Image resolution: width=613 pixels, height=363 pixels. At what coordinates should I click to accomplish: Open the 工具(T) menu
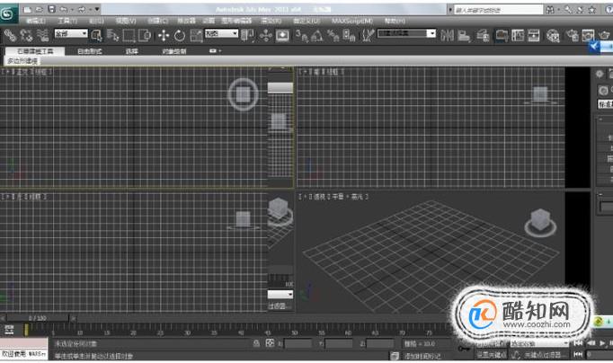tap(67, 21)
